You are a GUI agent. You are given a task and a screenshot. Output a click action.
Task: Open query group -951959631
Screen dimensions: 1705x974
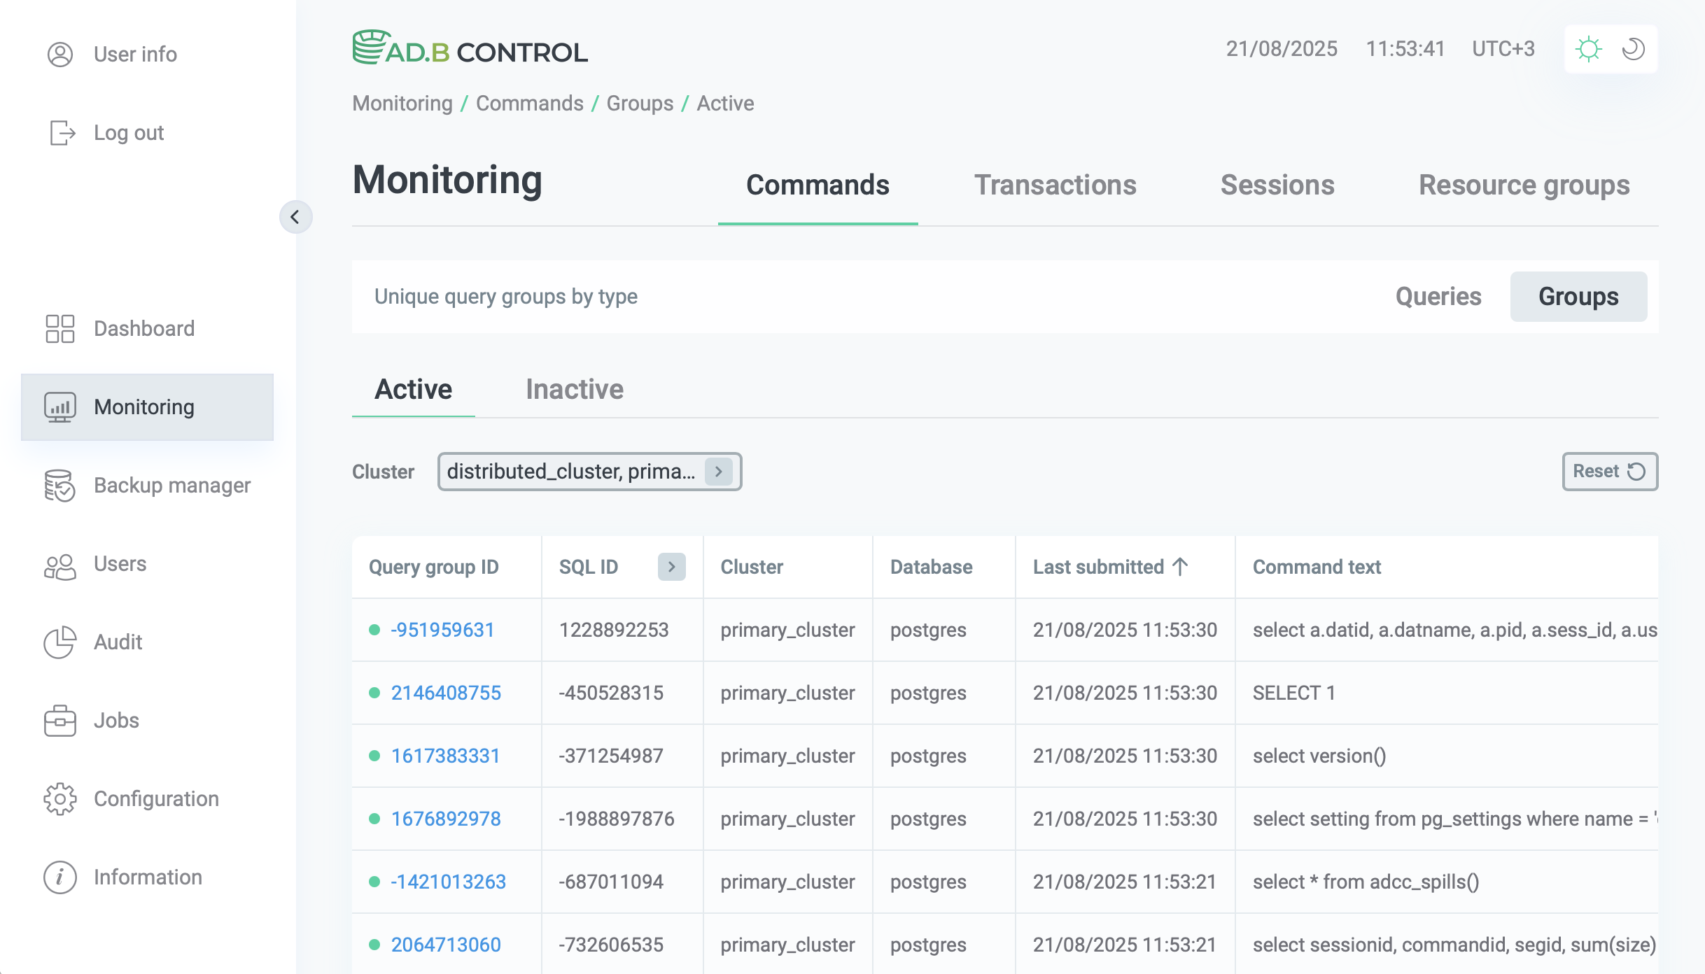tap(442, 630)
